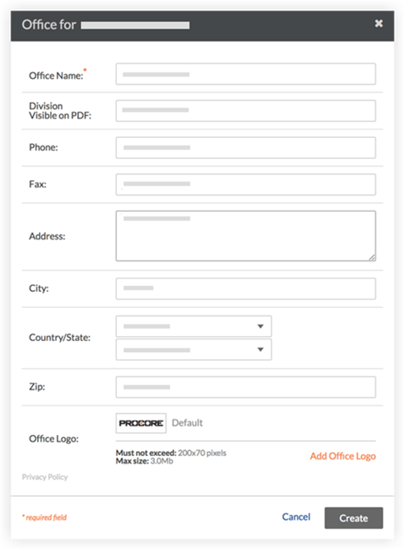Expand the State dropdown arrow
This screenshot has width=405, height=550.
[260, 349]
